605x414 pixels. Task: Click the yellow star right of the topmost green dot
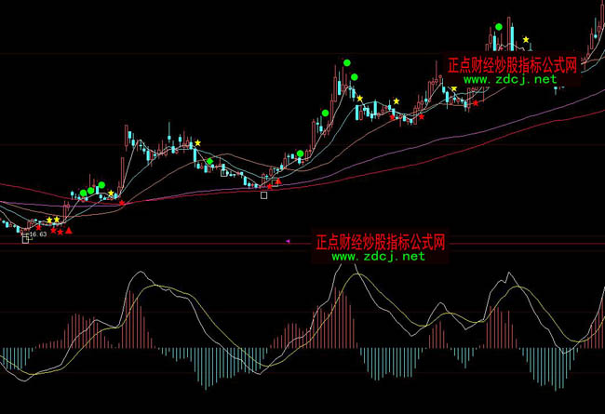[x=526, y=40]
